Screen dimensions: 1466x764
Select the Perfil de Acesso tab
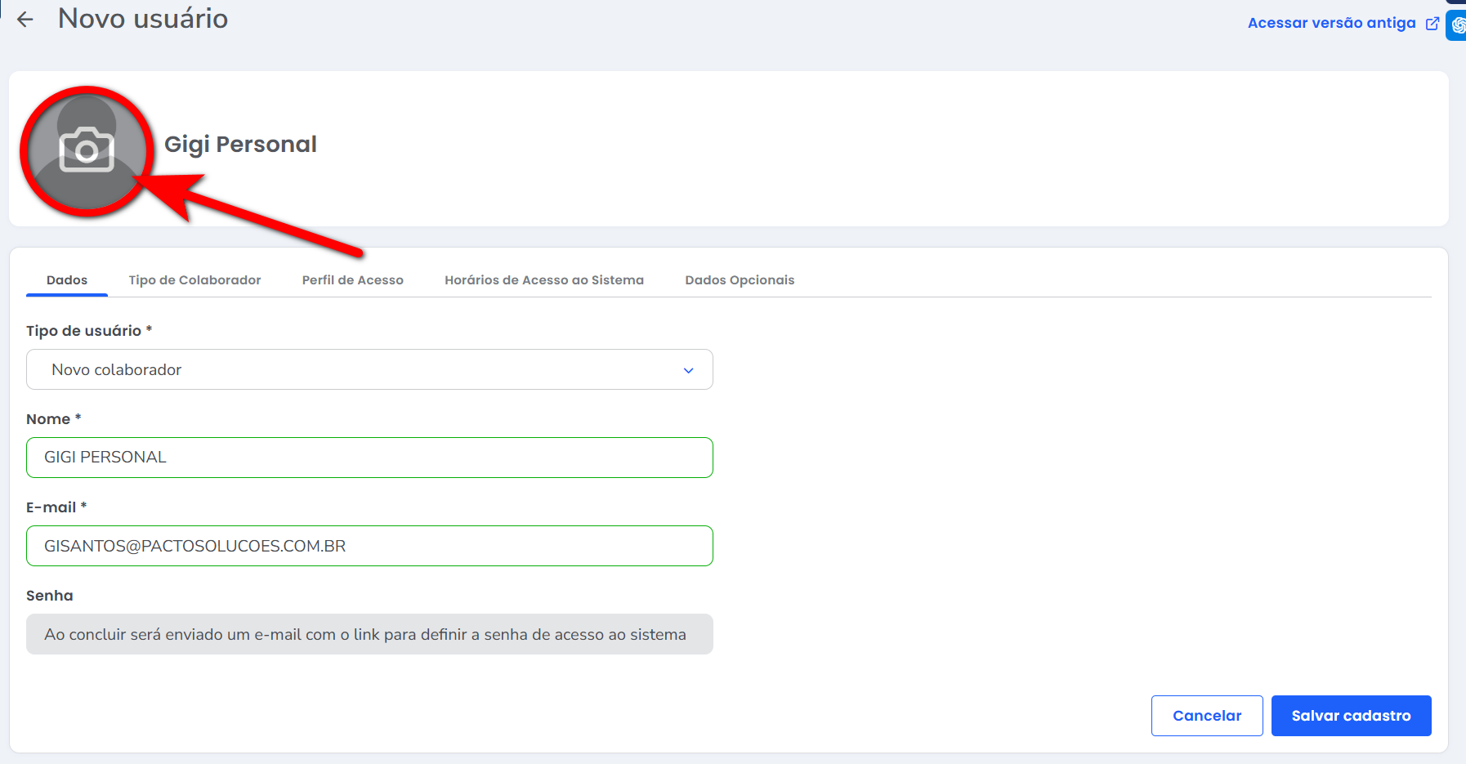tap(352, 280)
